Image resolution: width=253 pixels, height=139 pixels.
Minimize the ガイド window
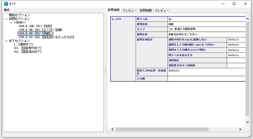tap(223, 4)
